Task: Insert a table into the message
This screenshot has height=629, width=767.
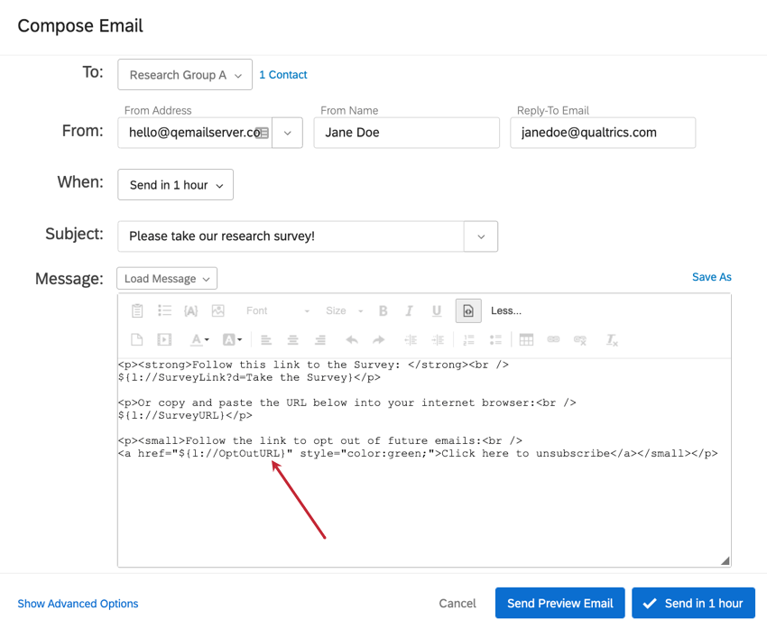Action: pyautogui.click(x=526, y=339)
